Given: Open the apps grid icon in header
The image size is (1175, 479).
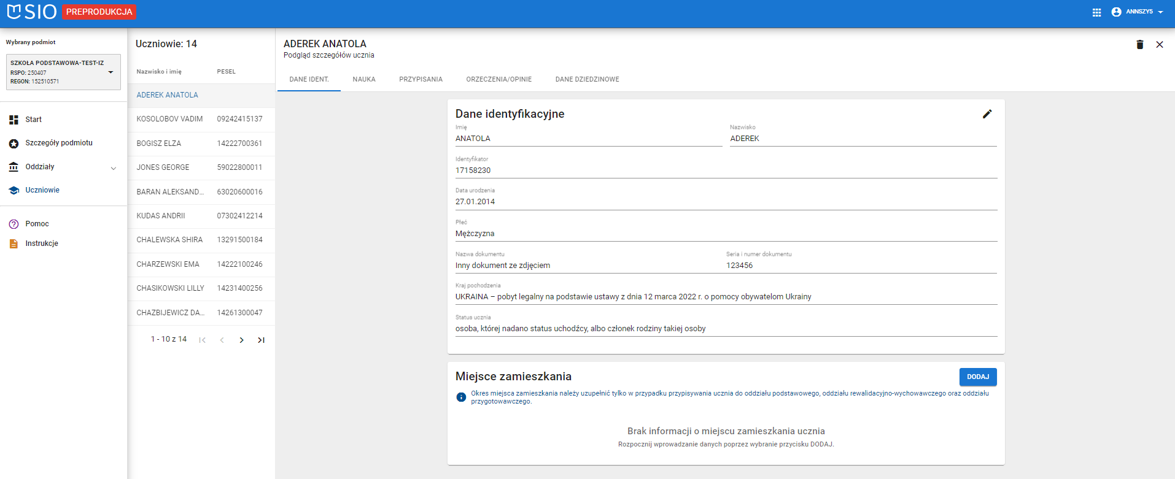Looking at the screenshot, I should 1096,12.
